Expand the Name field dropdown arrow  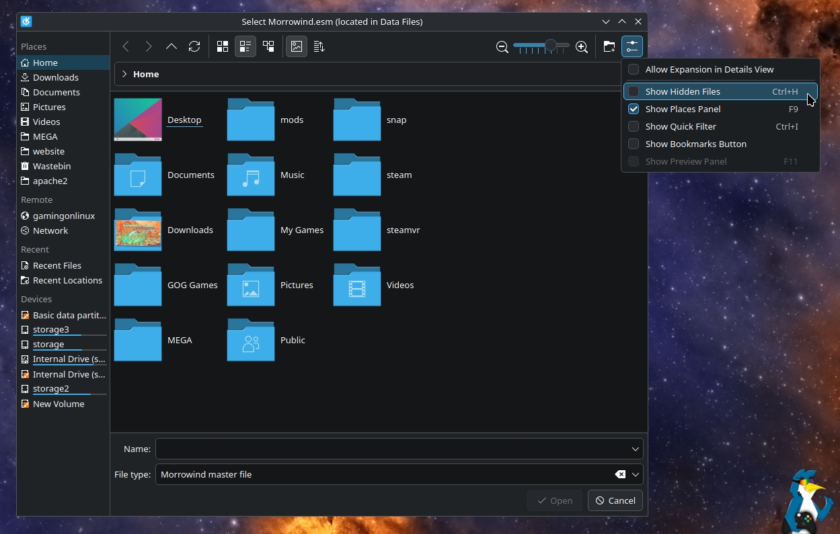coord(635,449)
